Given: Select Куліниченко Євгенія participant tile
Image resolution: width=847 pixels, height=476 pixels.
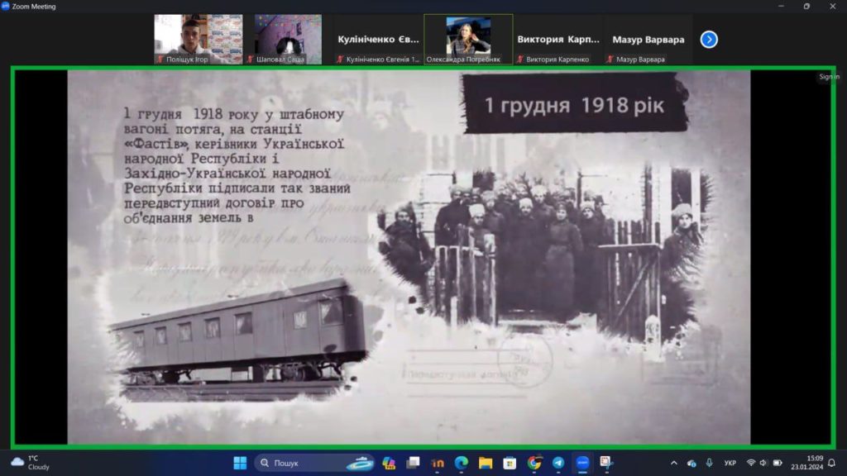Looking at the screenshot, I should pos(378,39).
